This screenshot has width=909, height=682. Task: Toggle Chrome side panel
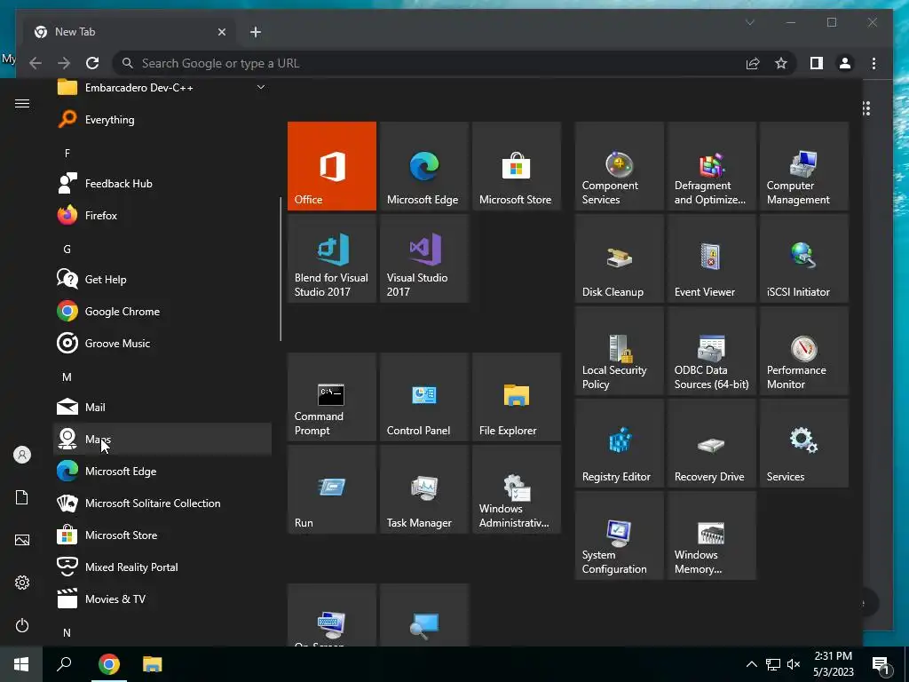[x=817, y=63]
